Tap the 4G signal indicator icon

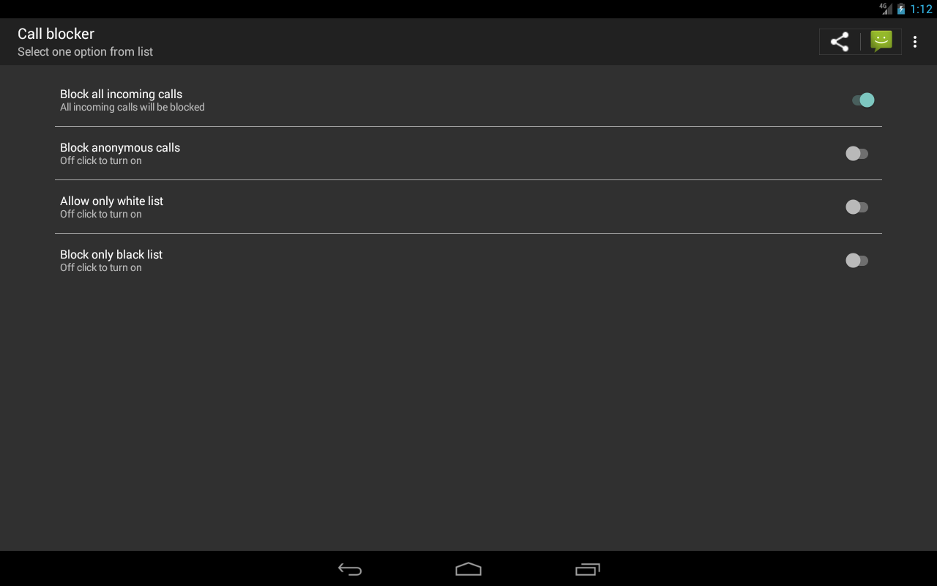point(886,9)
